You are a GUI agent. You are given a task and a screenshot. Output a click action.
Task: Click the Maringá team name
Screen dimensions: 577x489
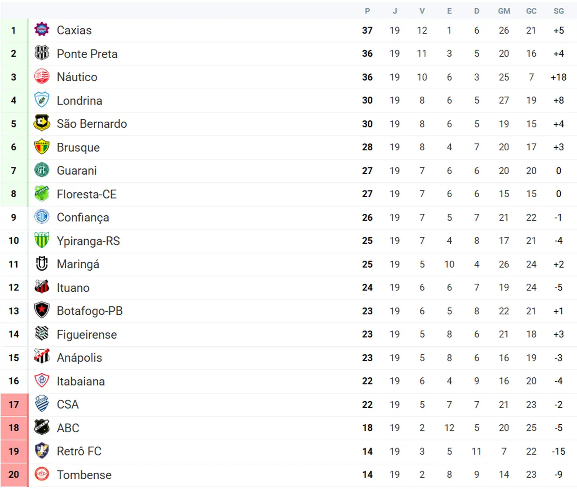(78, 264)
